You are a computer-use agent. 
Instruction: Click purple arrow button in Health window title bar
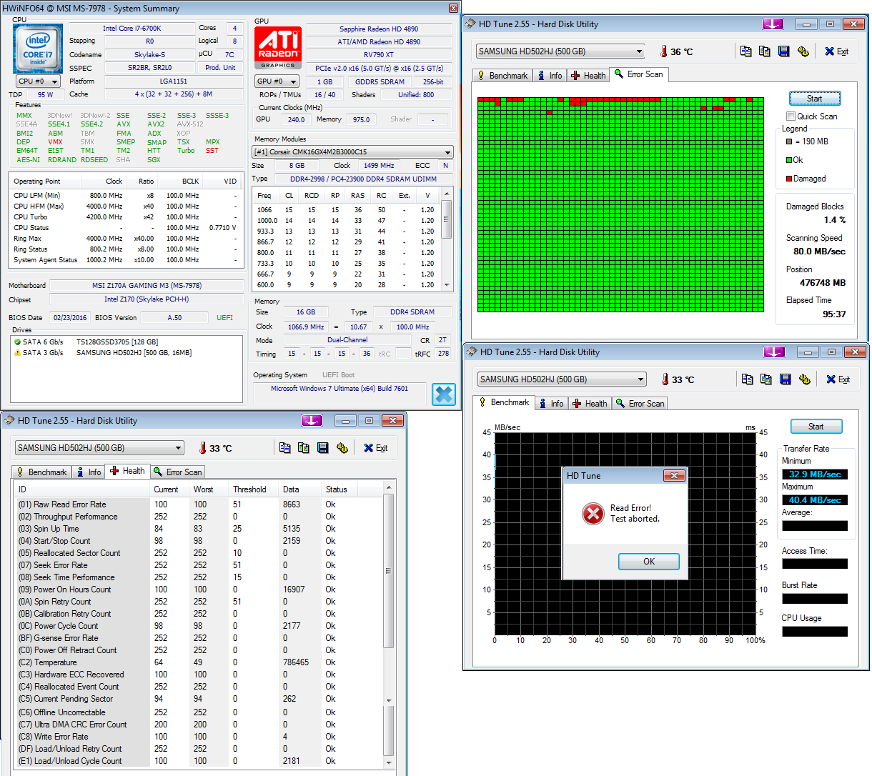312,420
